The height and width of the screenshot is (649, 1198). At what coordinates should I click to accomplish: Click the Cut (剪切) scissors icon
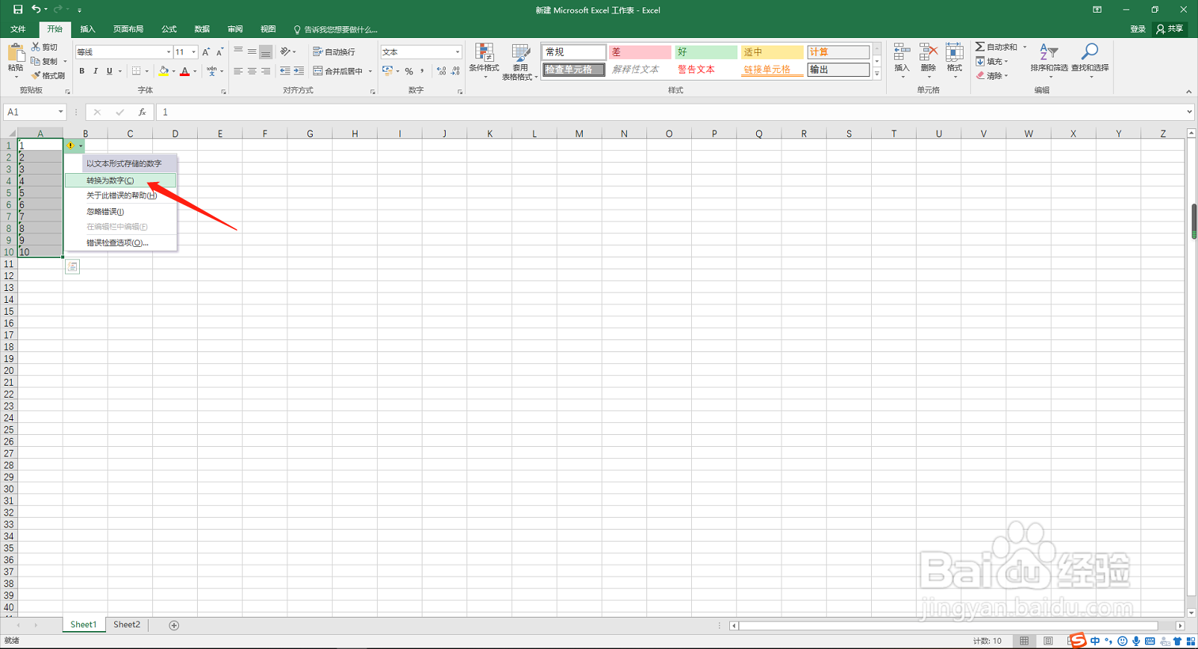tap(36, 47)
